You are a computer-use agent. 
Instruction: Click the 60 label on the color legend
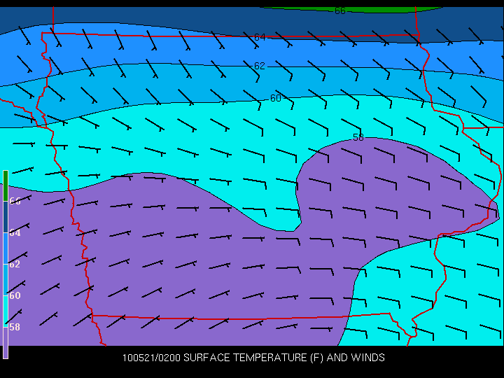pos(15,295)
